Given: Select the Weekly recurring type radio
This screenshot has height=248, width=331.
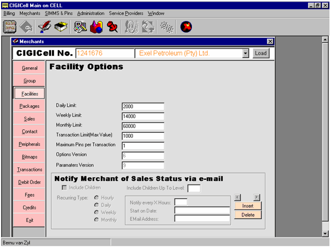Looking at the screenshot, I should (96, 212).
